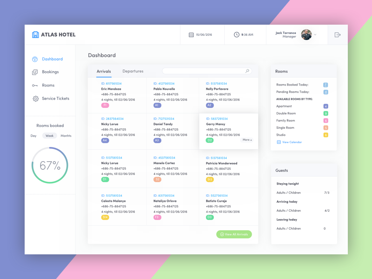Open the View Calendar link
Viewport: 372px width, 279px height.
pyautogui.click(x=292, y=142)
